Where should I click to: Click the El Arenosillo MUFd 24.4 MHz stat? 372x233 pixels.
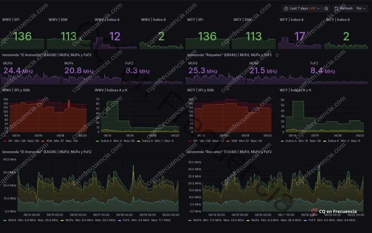pos(18,71)
